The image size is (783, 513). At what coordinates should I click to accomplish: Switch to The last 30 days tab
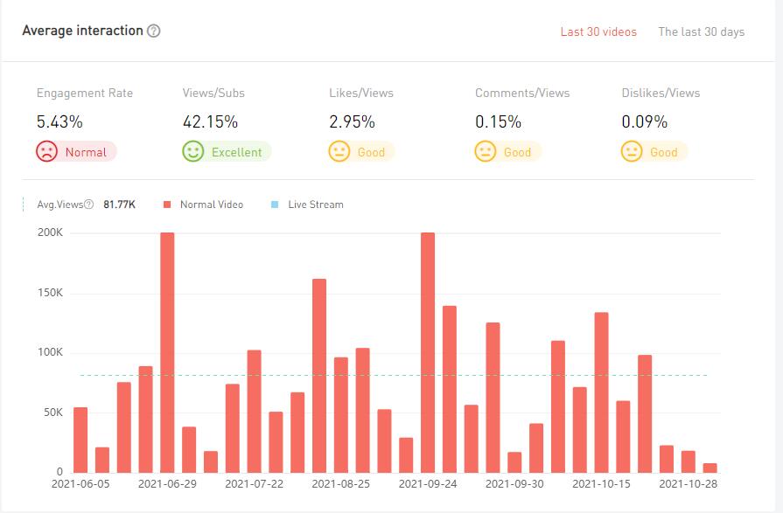(701, 31)
